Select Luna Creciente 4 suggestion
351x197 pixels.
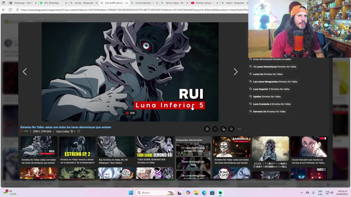270,104
